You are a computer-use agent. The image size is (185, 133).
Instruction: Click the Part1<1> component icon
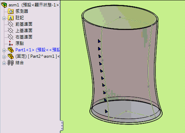(x=11, y=50)
